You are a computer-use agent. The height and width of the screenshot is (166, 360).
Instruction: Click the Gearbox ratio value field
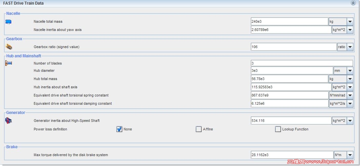point(294,47)
